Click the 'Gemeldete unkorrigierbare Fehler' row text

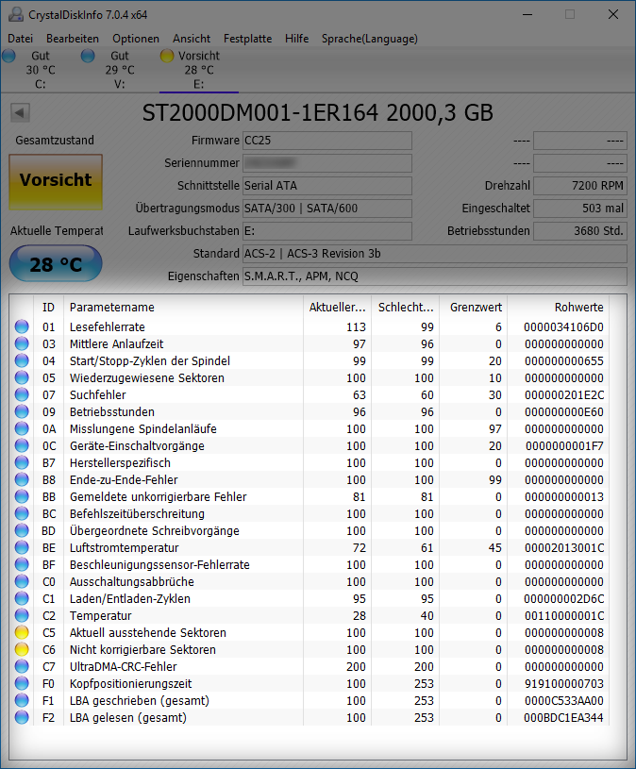tap(158, 497)
